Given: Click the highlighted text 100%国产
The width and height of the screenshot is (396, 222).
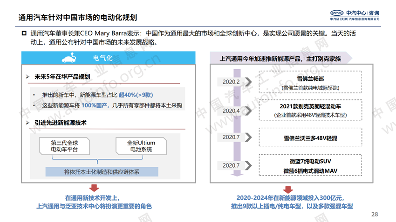Looking at the screenshot, I should (94, 105).
